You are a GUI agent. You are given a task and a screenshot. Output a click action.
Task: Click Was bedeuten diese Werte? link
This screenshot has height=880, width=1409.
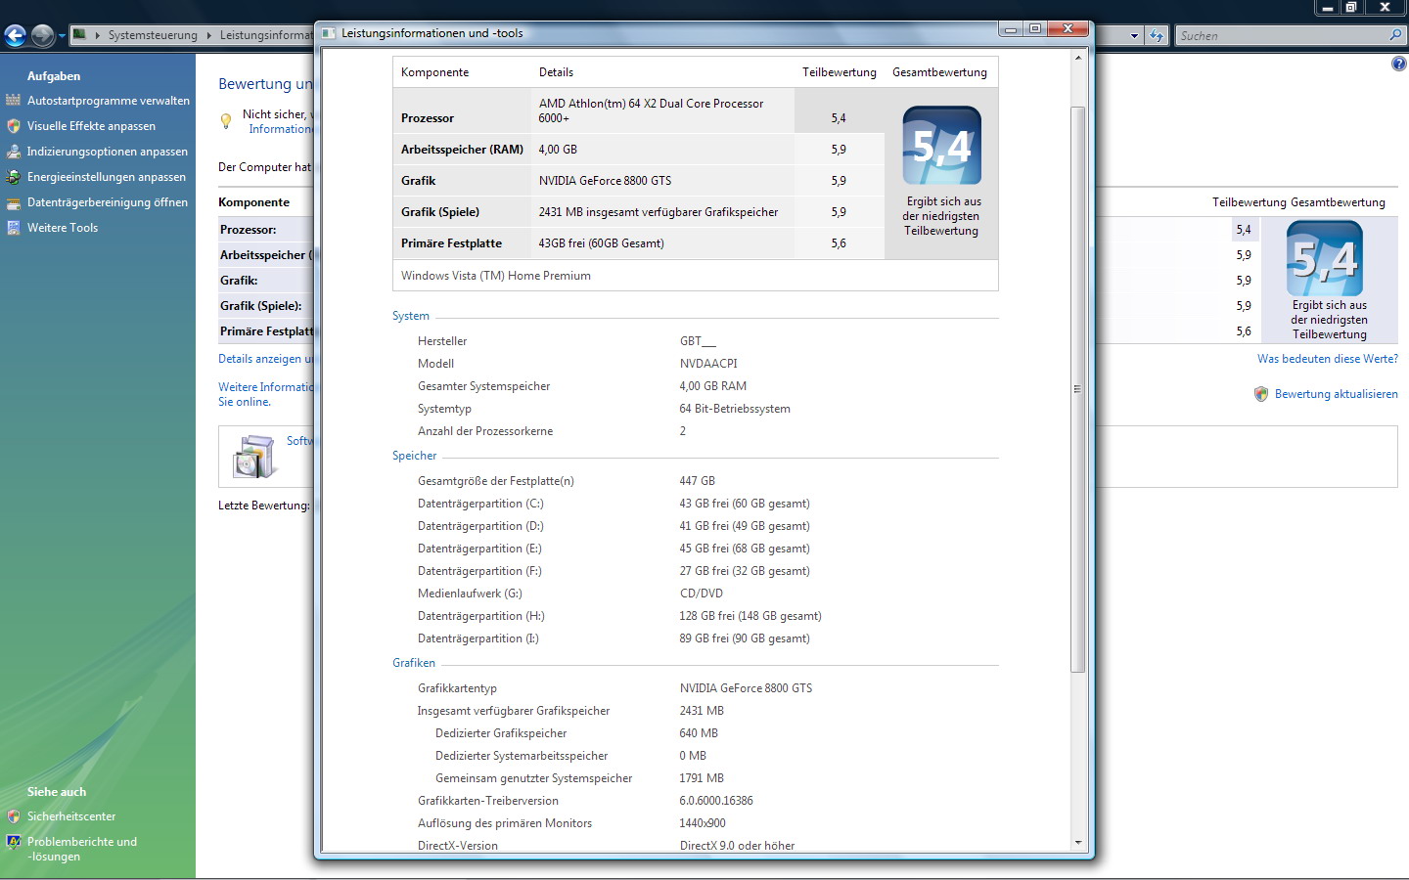pyautogui.click(x=1328, y=359)
